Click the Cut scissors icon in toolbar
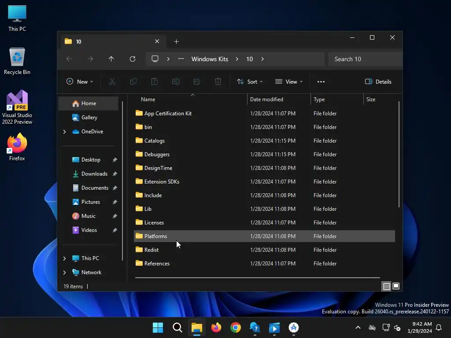Screen dimensions: 451x338 (112, 81)
